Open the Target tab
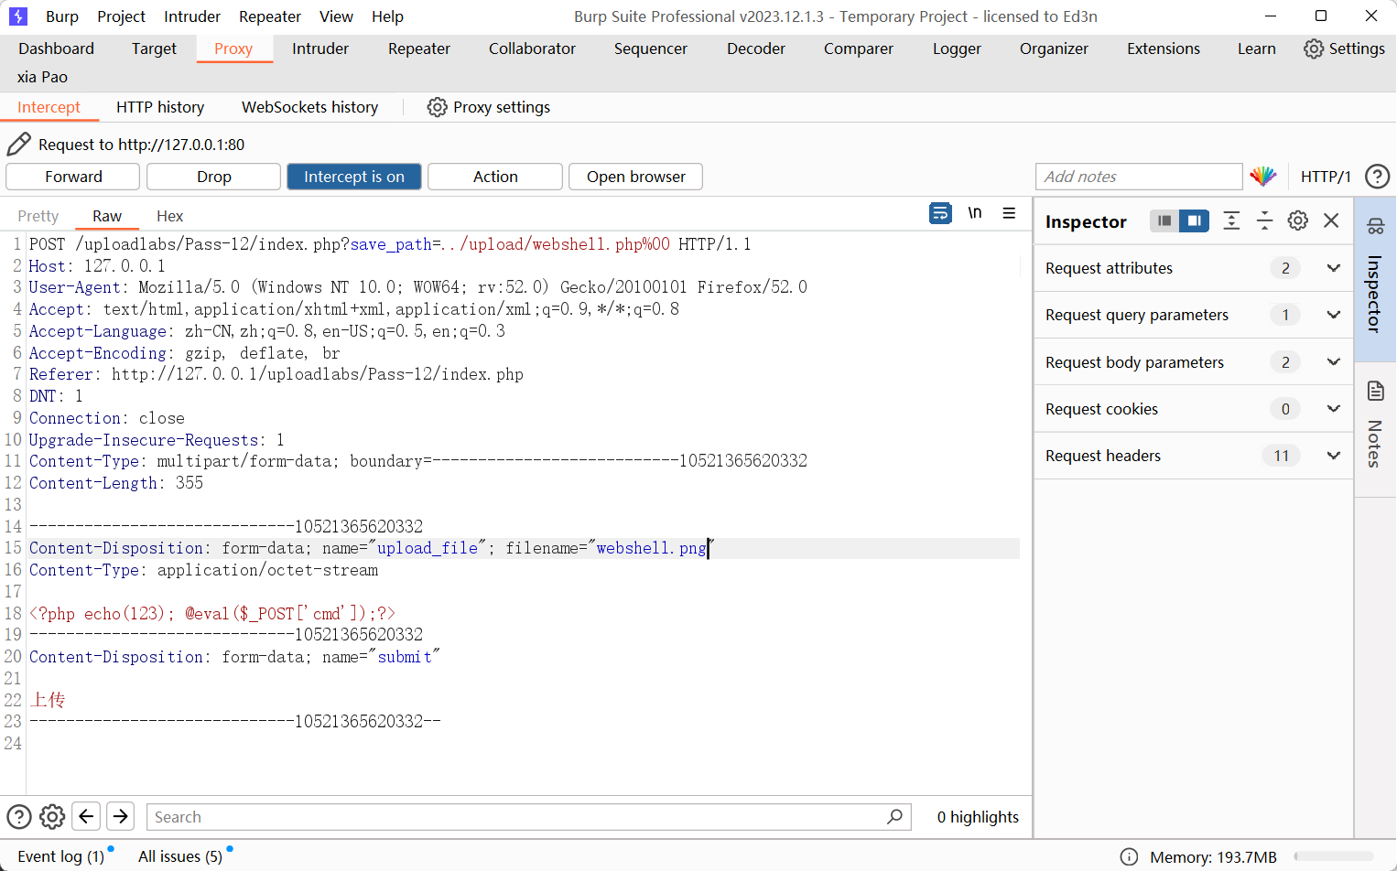 coord(154,48)
